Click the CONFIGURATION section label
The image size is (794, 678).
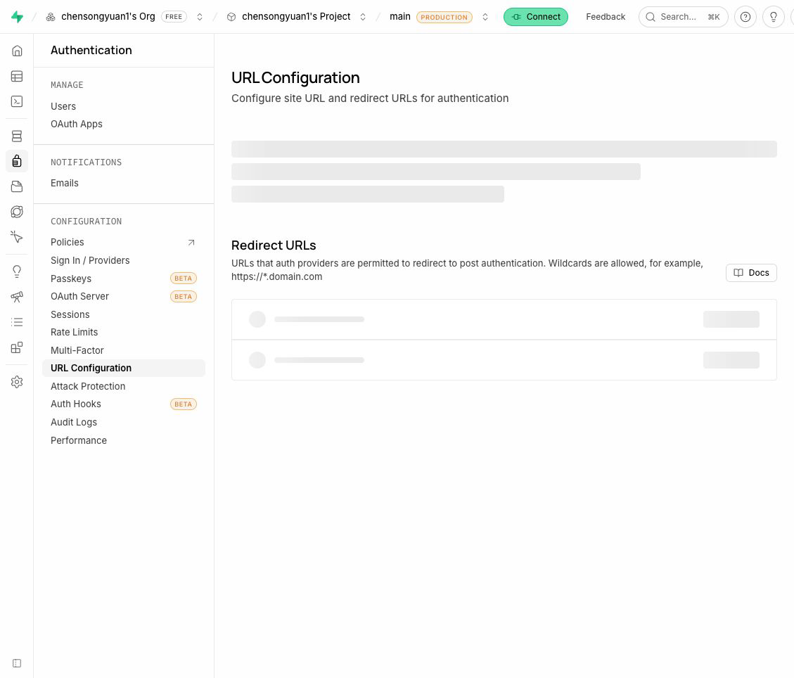pyautogui.click(x=86, y=222)
